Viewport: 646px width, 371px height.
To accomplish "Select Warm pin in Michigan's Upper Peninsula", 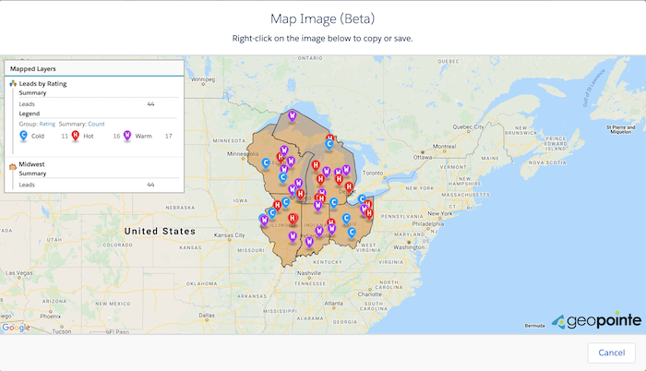I will coord(293,116).
